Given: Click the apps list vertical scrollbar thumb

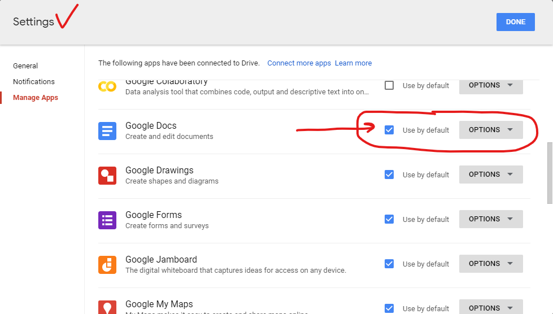Looking at the screenshot, I should click(x=550, y=173).
